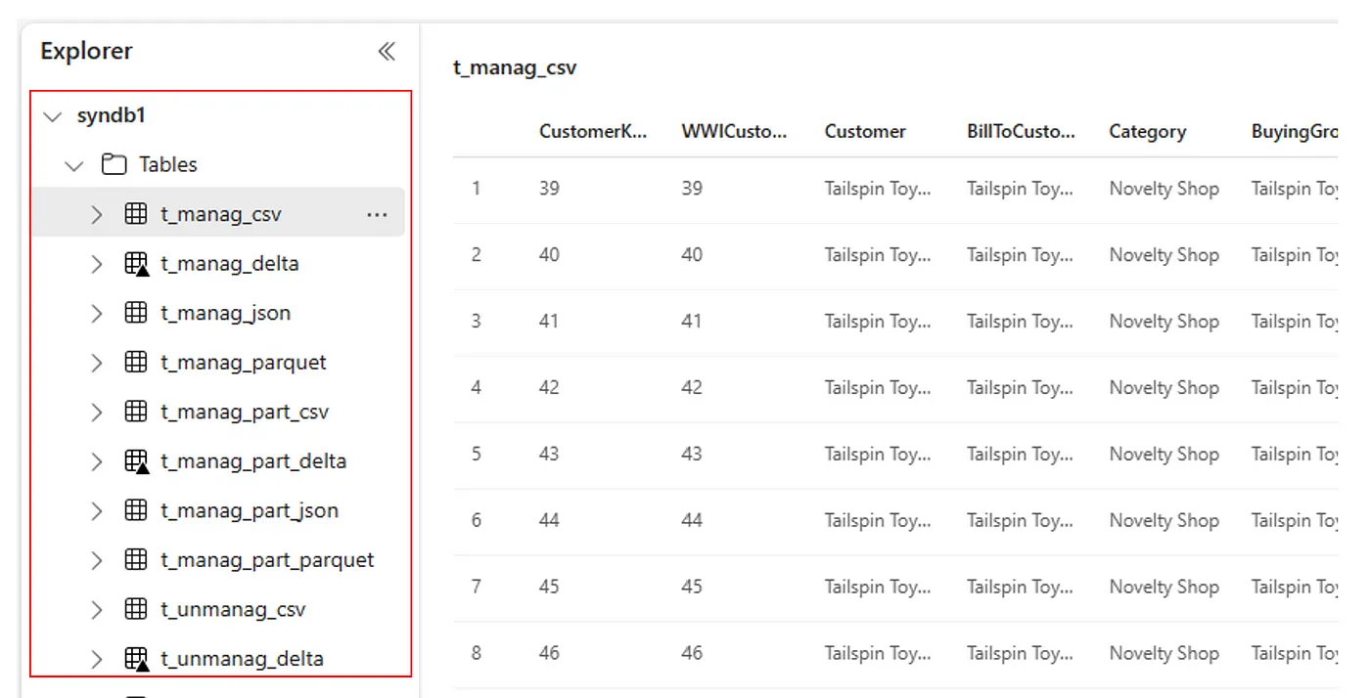Sort by the CustomerKey column header
This screenshot has width=1370, height=698.
[x=593, y=132]
